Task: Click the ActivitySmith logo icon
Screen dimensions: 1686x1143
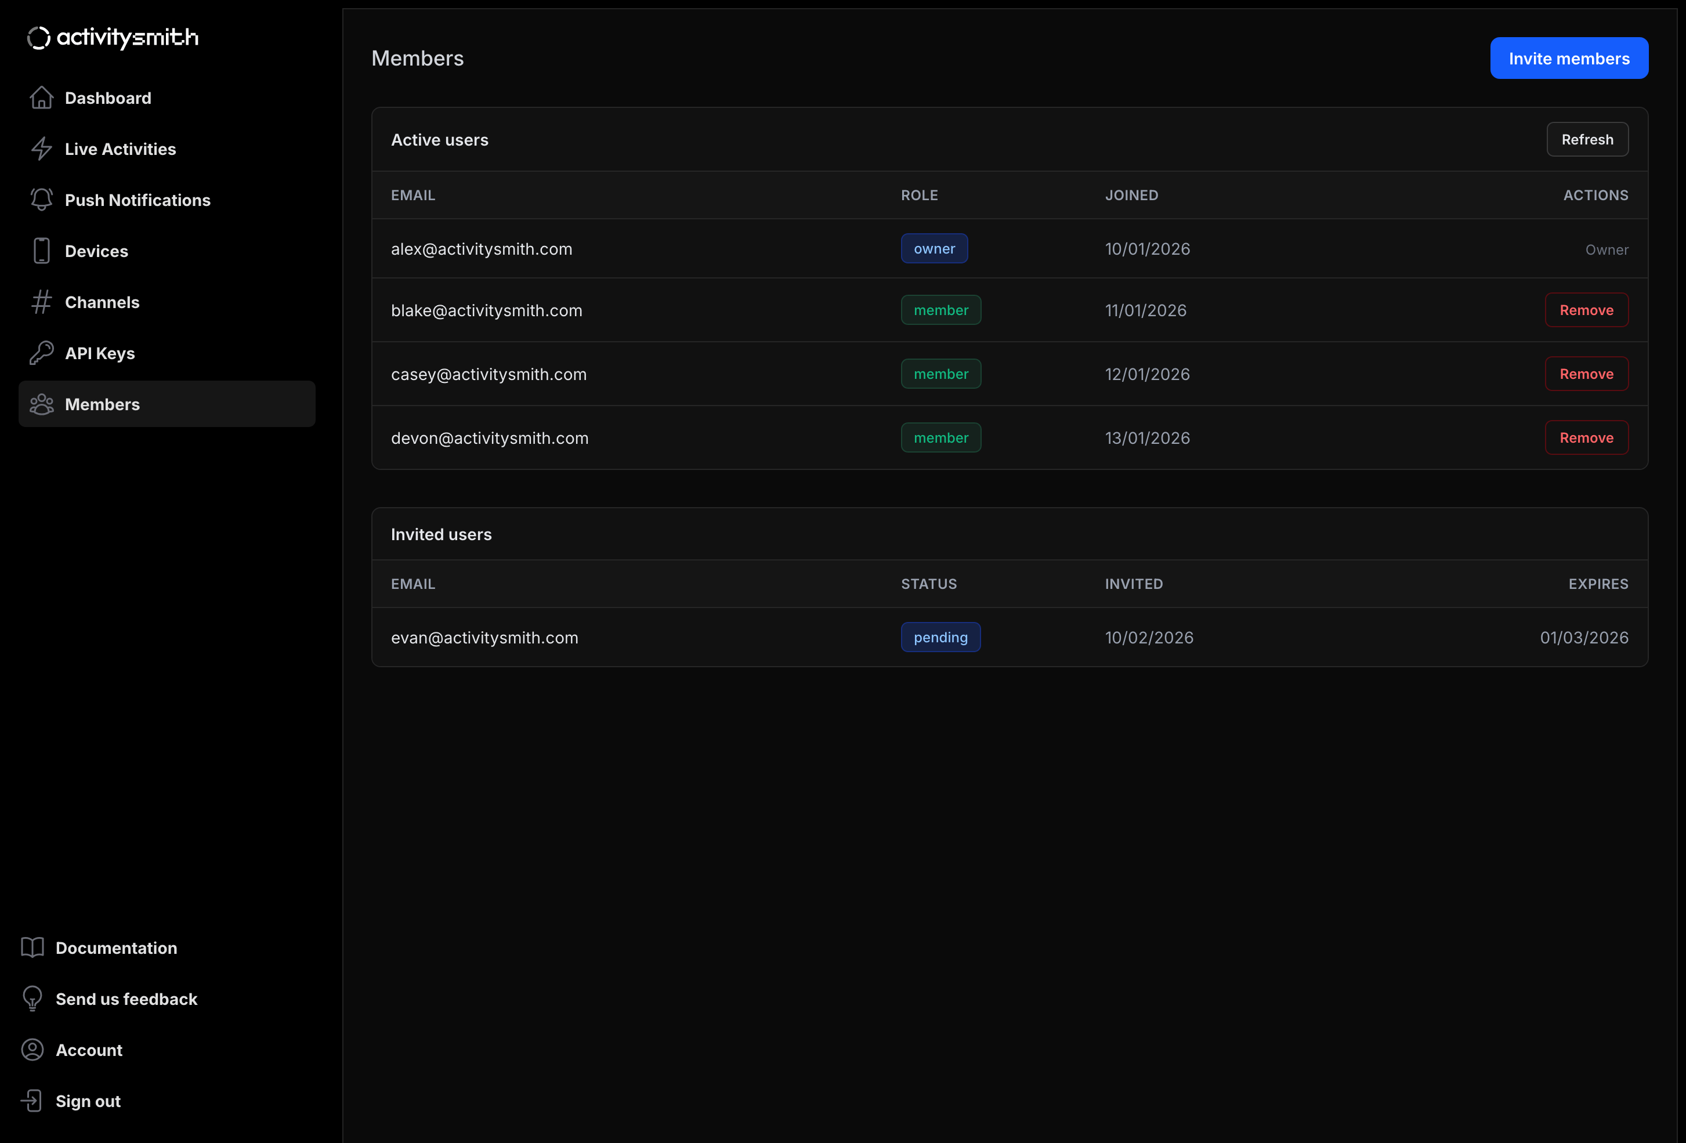Action: (38, 38)
